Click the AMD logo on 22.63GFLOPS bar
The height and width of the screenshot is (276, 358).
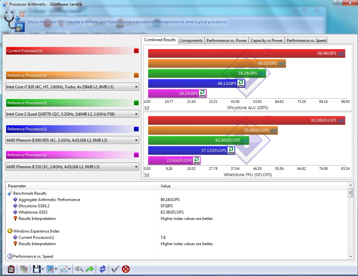click(x=197, y=160)
